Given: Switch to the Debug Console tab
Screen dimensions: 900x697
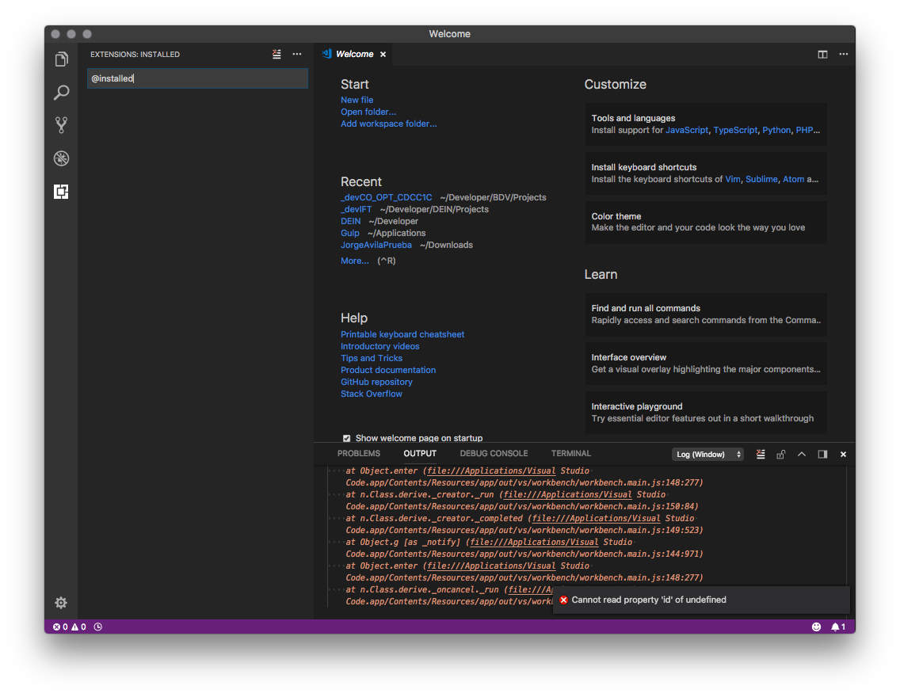Looking at the screenshot, I should coord(494,453).
